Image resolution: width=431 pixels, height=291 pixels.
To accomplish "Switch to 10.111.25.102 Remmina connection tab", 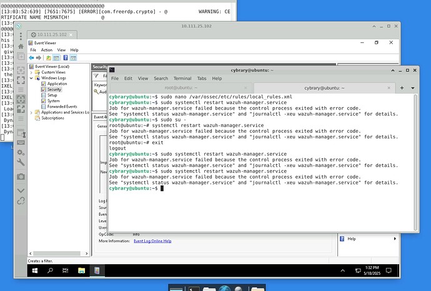I will coord(52,34).
